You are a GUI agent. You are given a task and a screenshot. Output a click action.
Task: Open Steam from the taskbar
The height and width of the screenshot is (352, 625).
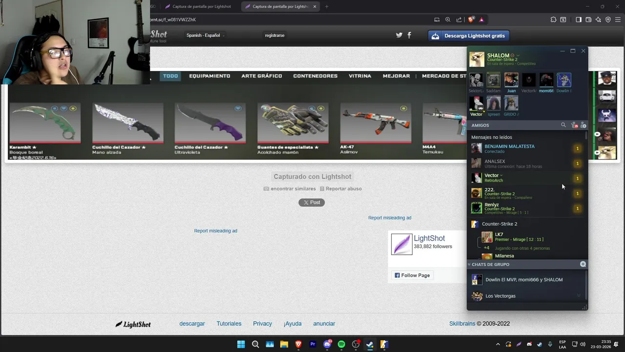click(370, 344)
